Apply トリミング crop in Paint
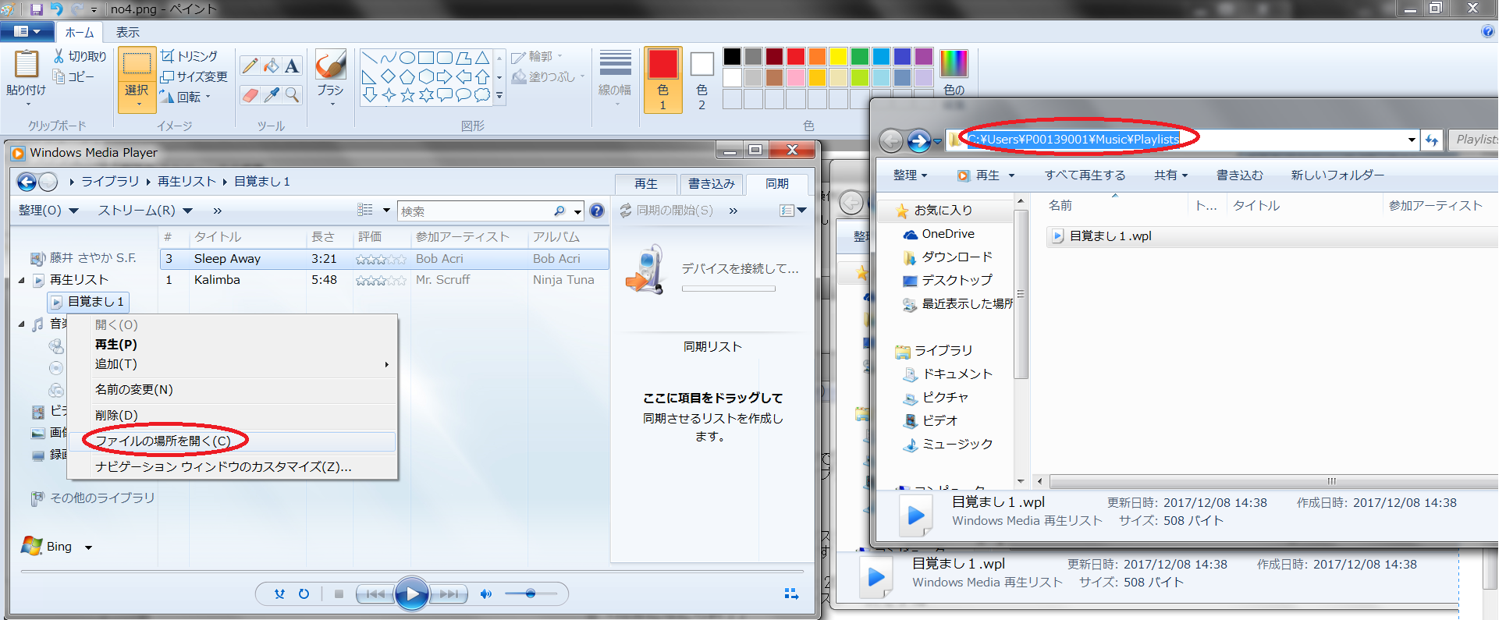 pos(189,56)
